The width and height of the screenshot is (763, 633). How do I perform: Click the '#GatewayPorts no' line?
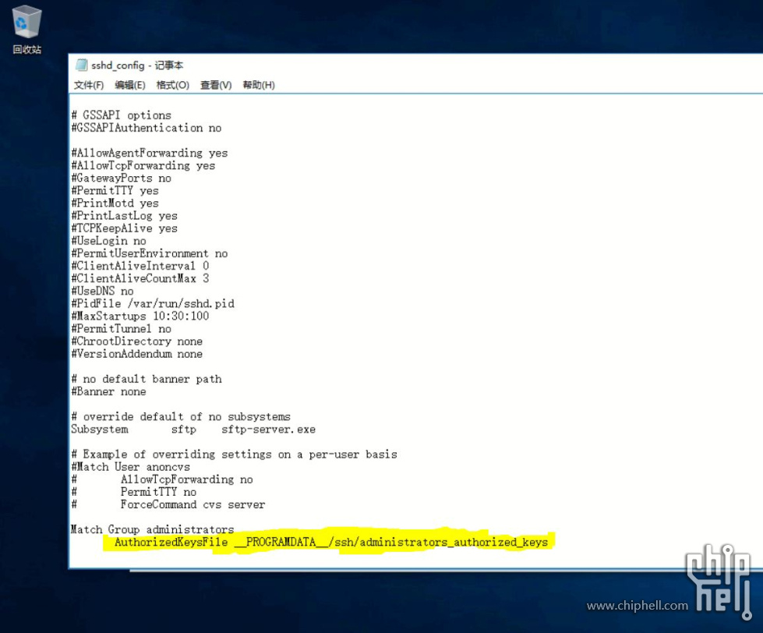click(121, 178)
